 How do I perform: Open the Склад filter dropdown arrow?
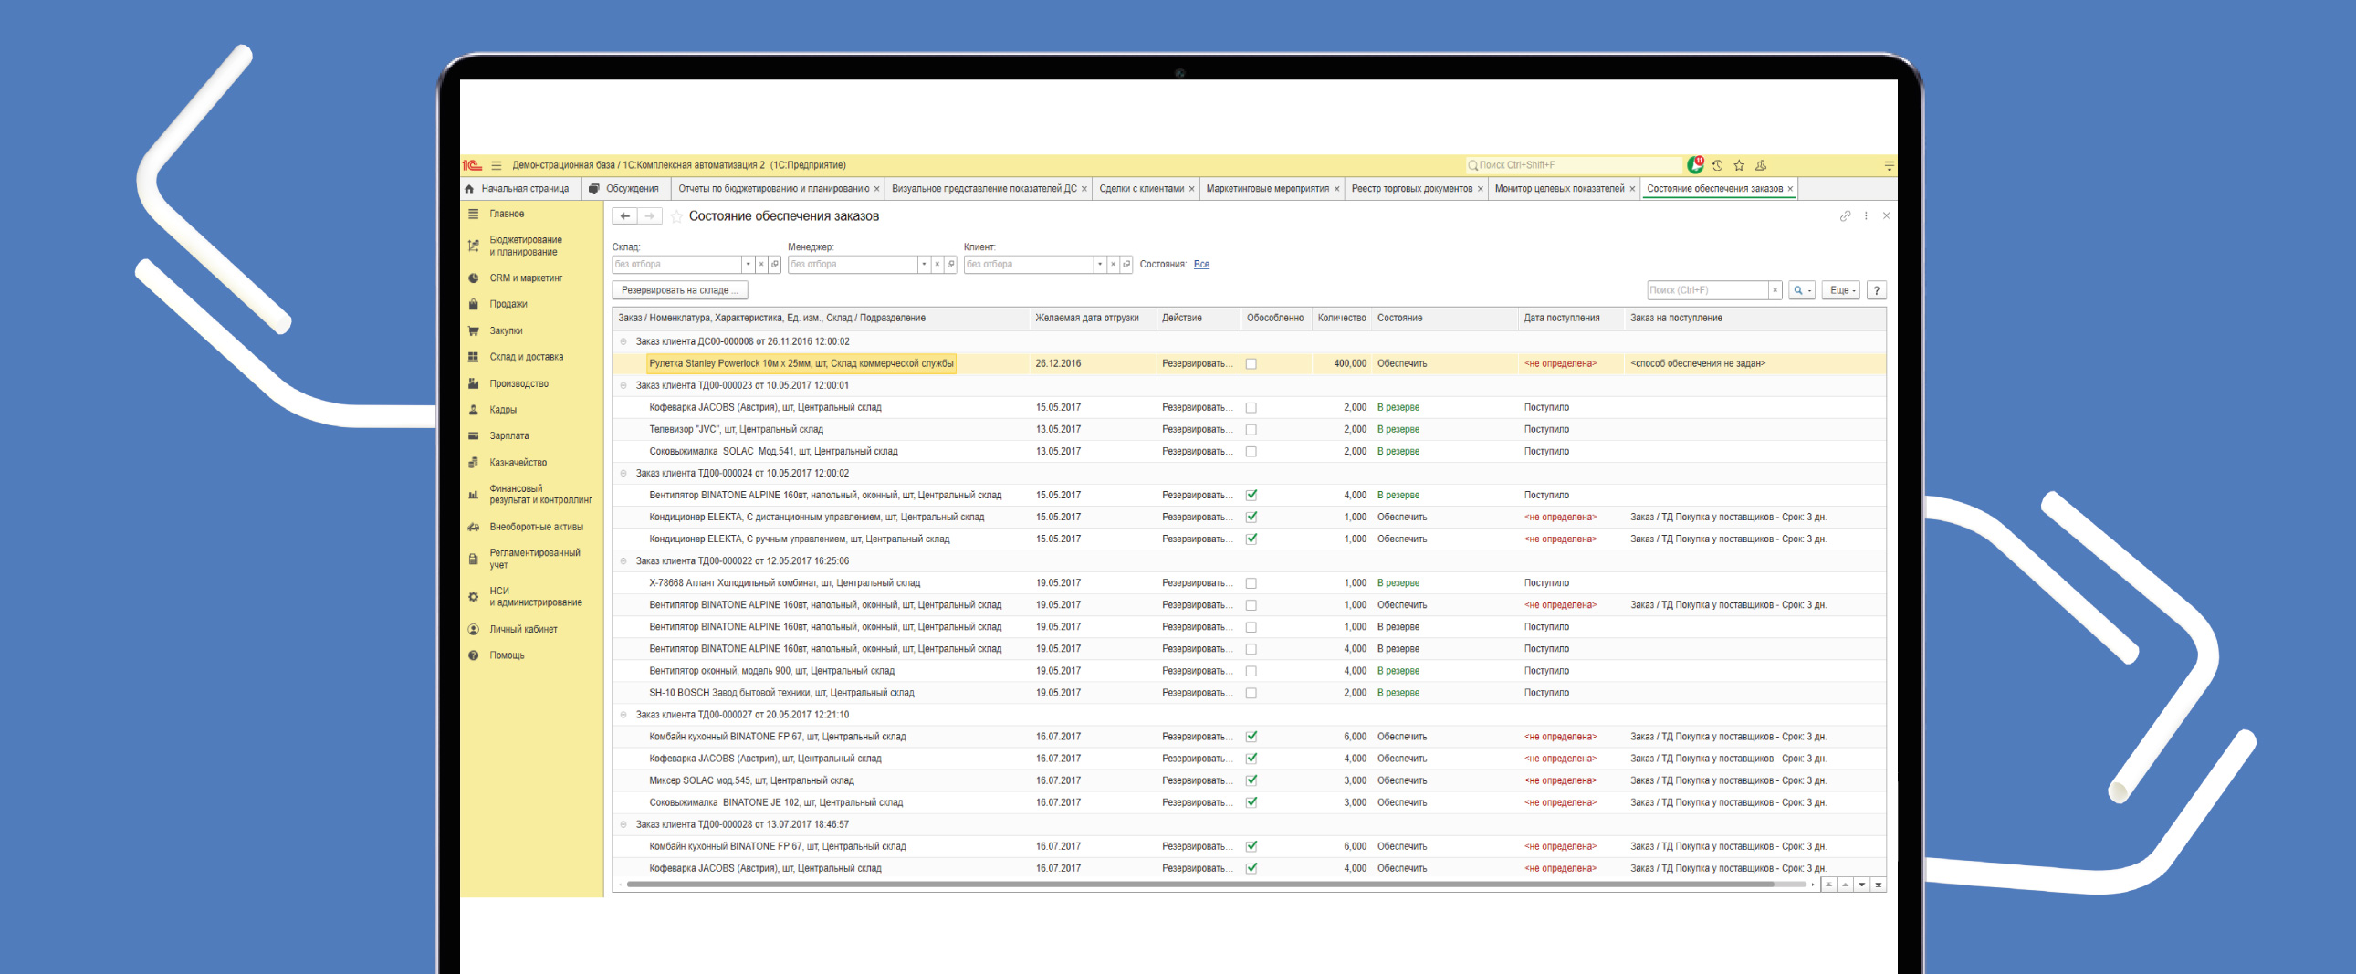click(x=748, y=265)
